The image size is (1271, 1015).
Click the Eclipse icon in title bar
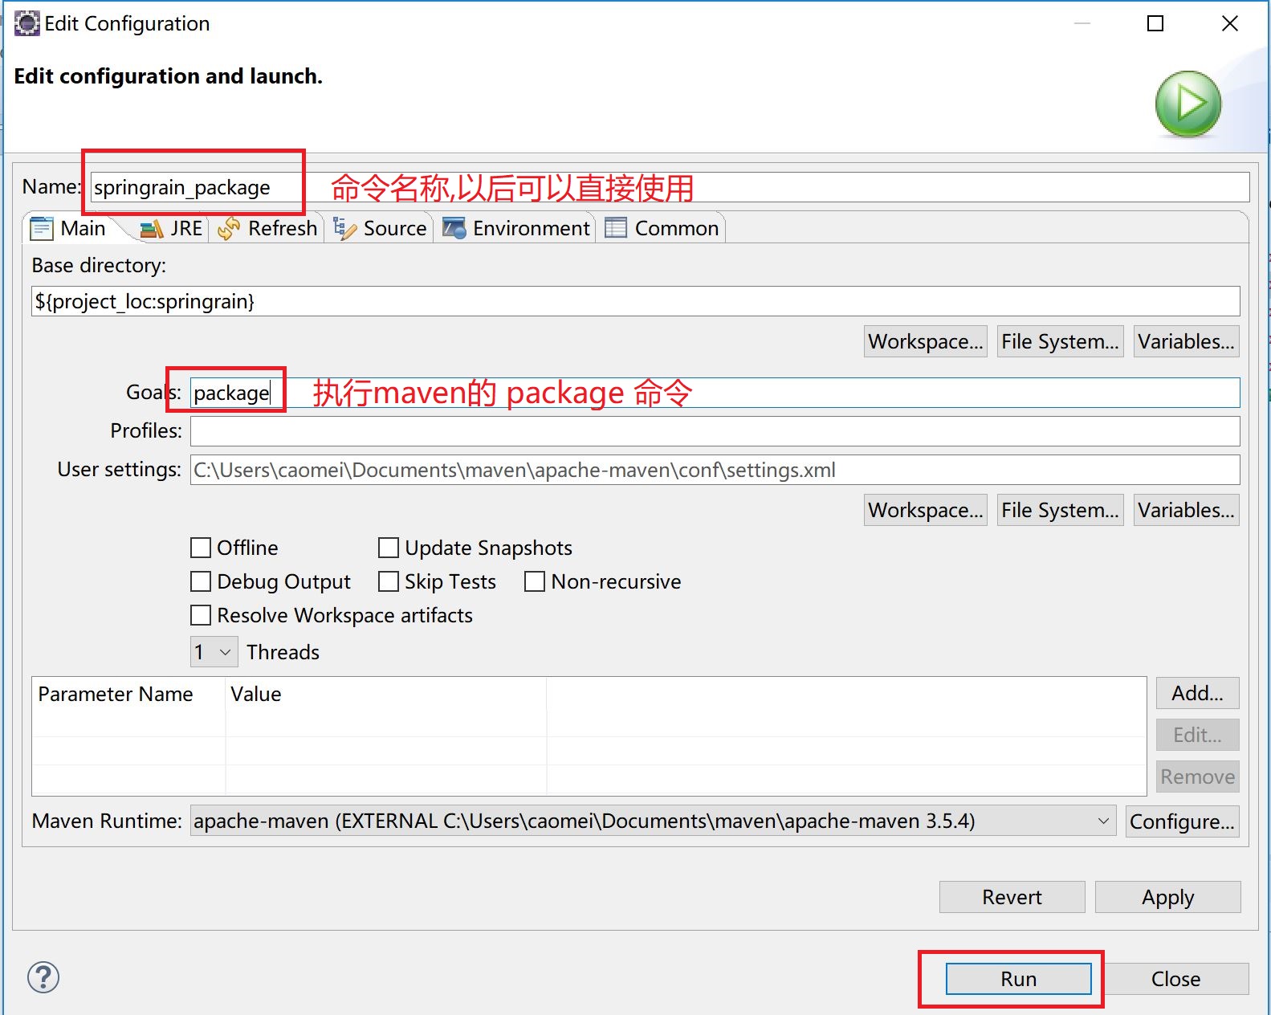point(26,23)
